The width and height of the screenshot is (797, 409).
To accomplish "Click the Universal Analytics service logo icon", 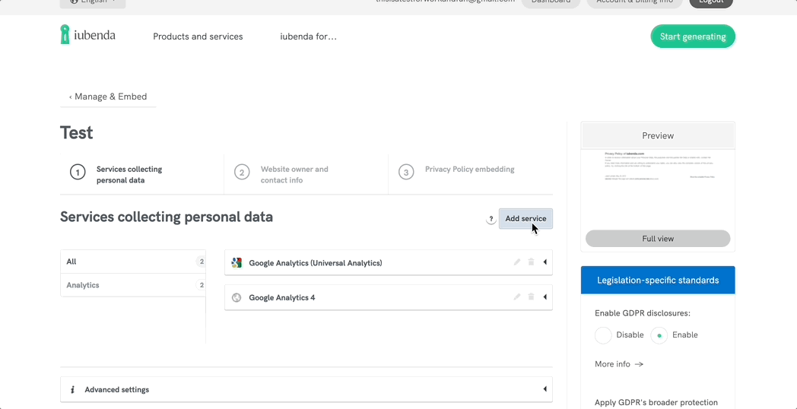I will pos(237,263).
